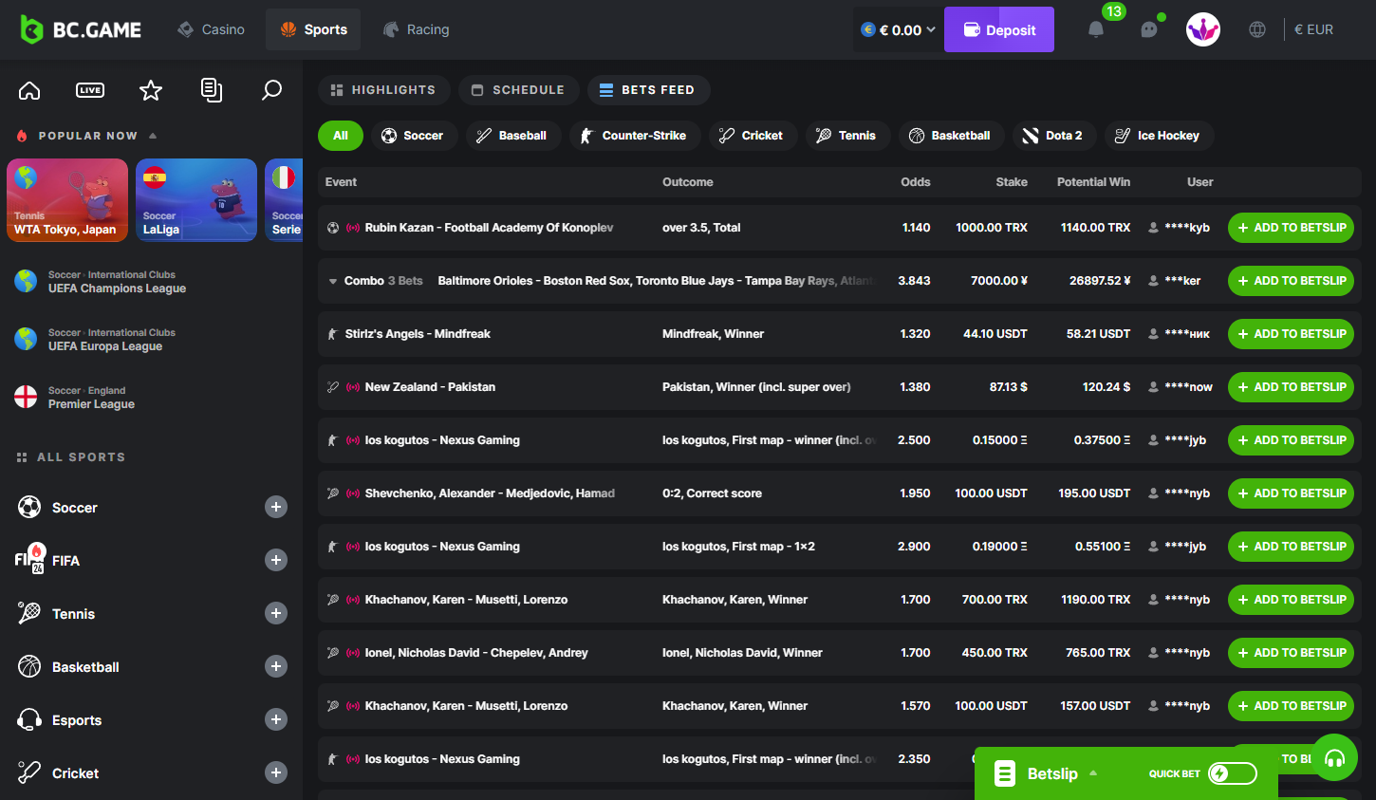Expand FIFA with plus button

click(276, 560)
